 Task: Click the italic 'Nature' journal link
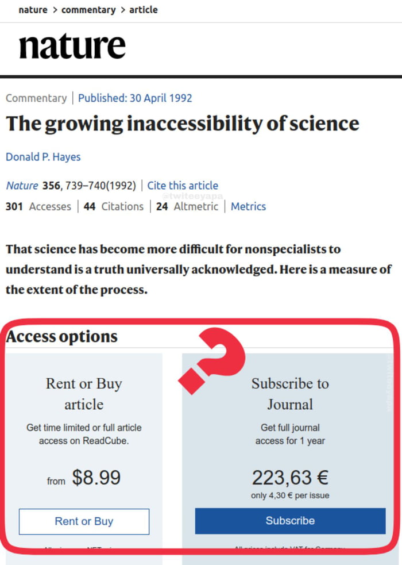22,186
